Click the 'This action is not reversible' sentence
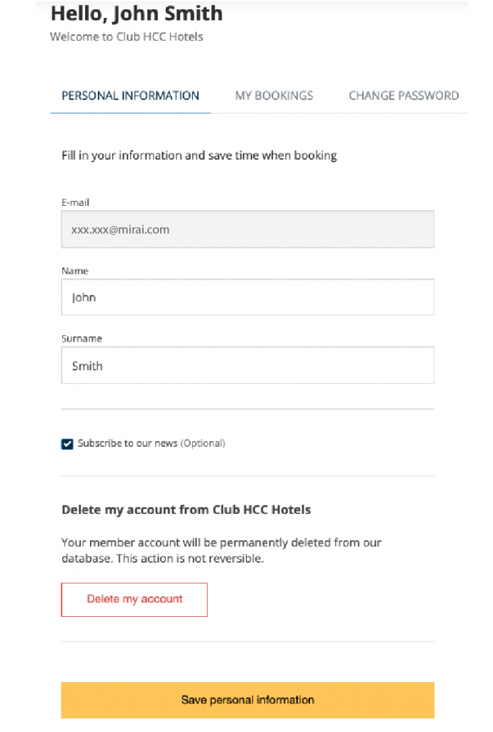This screenshot has width=493, height=732. [190, 558]
